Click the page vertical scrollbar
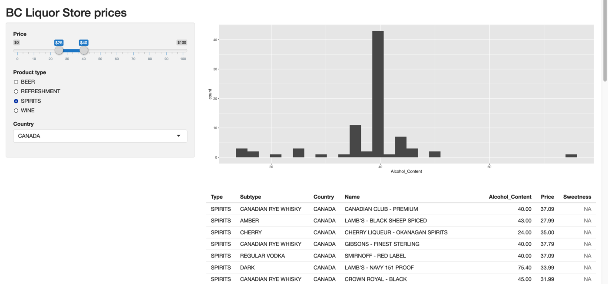 [x=605, y=43]
